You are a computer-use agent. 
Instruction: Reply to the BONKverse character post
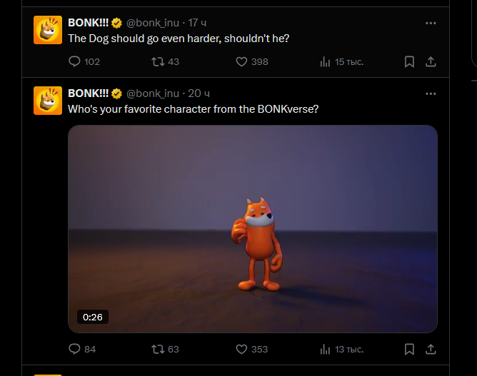pos(74,349)
